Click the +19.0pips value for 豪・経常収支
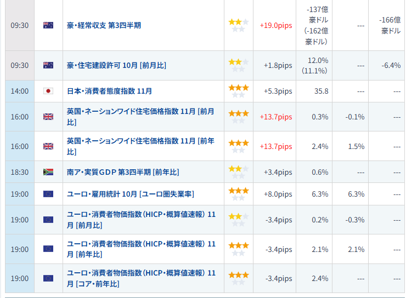This screenshot has height=298, width=406. (x=276, y=25)
